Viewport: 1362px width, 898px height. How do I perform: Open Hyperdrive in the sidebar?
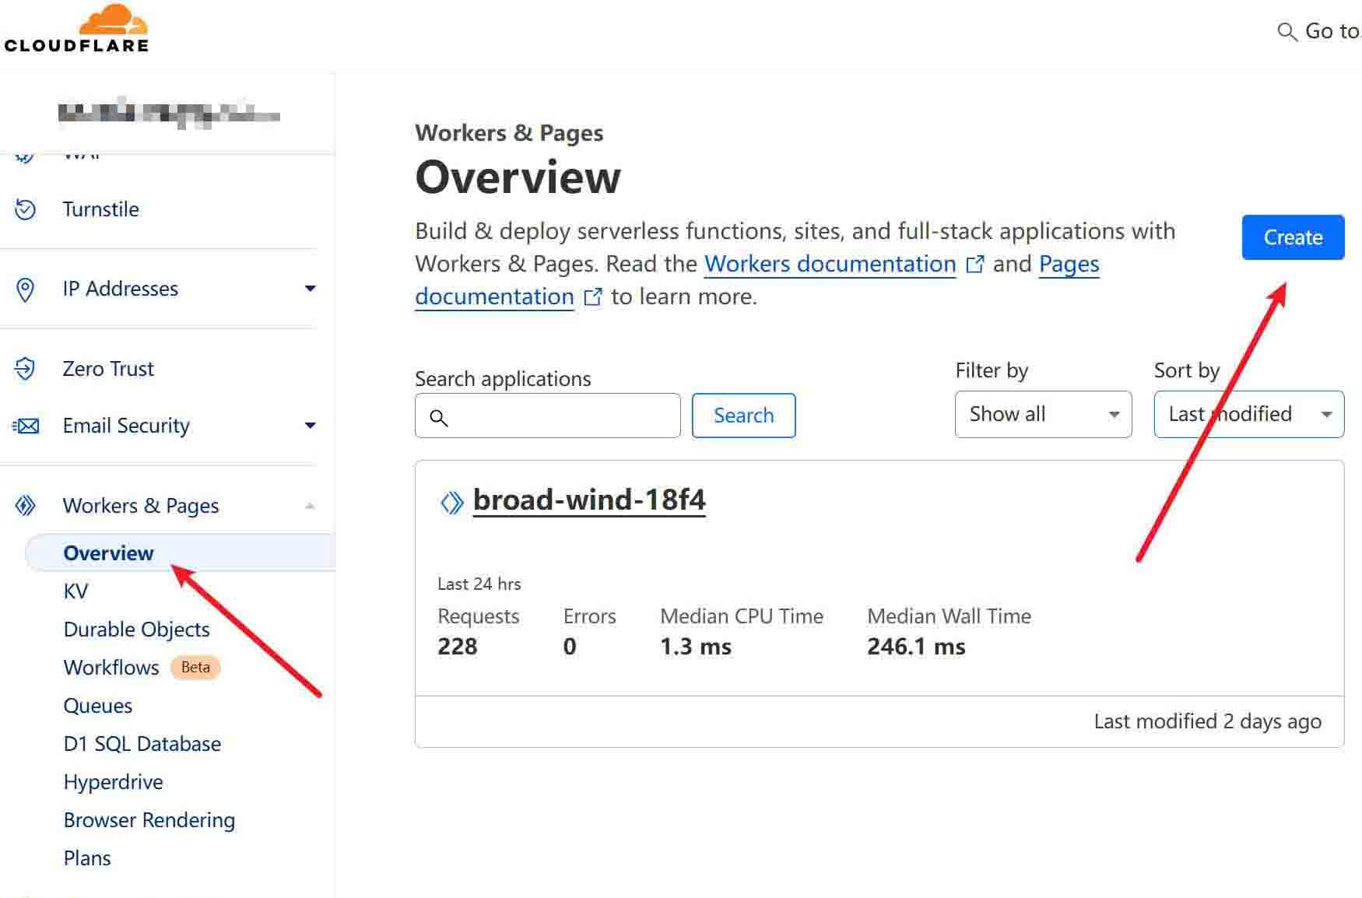tap(113, 782)
